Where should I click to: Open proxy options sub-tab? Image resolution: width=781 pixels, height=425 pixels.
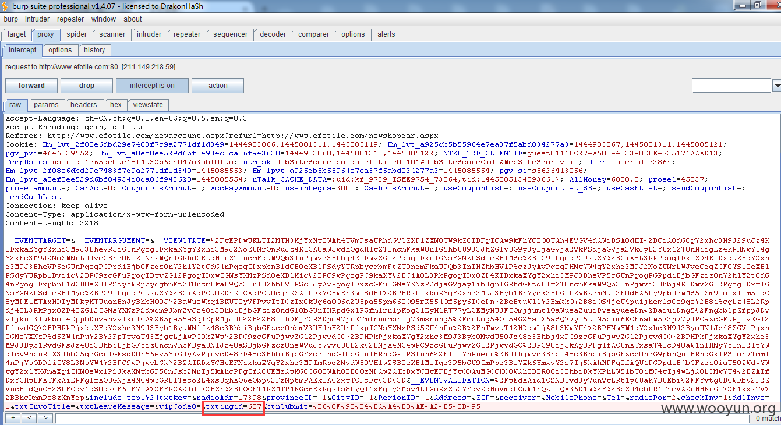[x=61, y=50]
